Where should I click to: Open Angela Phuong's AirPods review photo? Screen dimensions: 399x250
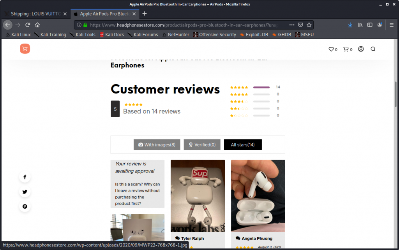click(258, 196)
